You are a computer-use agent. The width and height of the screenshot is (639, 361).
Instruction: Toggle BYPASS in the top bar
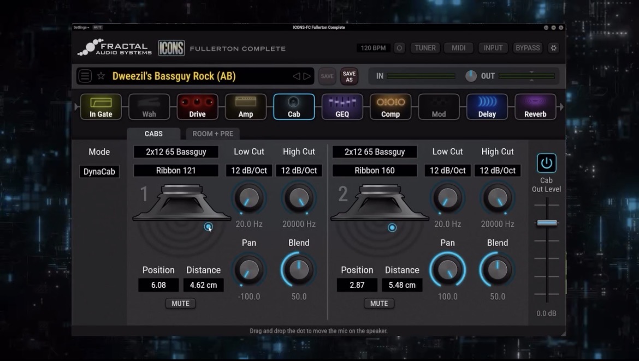528,48
